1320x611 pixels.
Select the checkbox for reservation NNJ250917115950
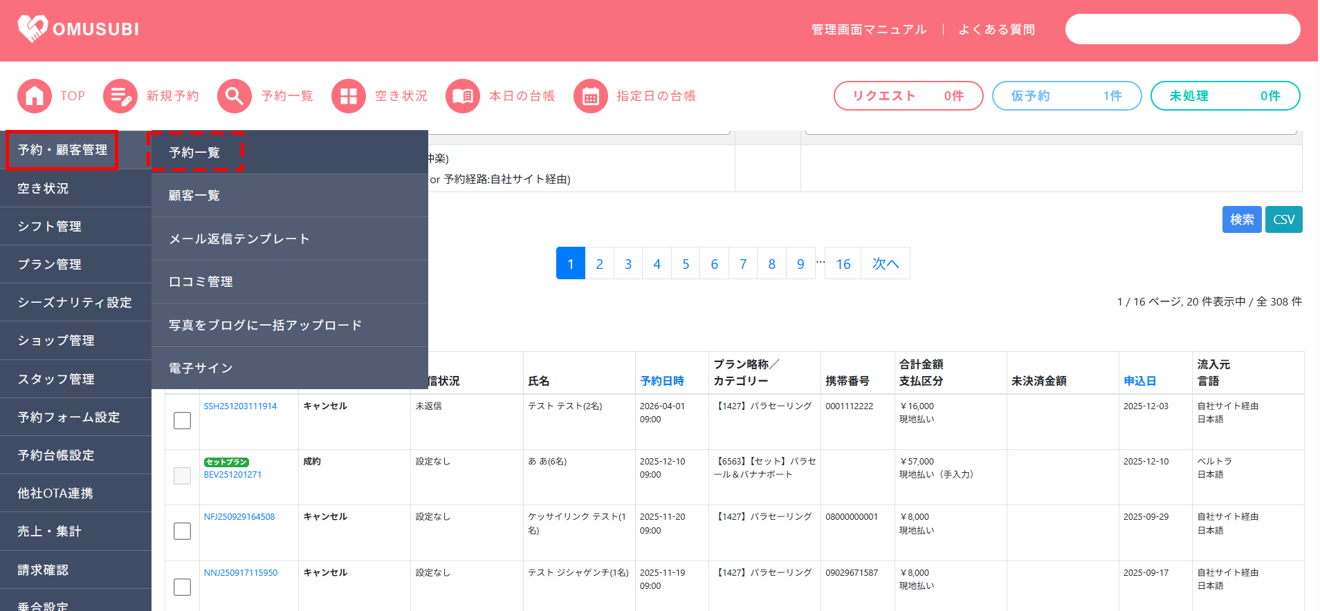pos(182,587)
